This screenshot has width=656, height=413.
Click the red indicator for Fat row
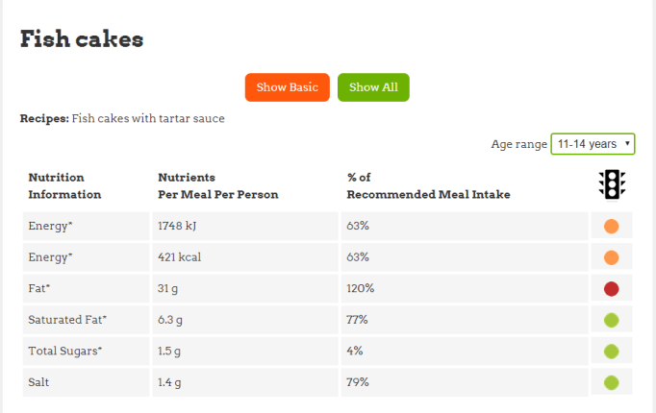pyautogui.click(x=611, y=288)
